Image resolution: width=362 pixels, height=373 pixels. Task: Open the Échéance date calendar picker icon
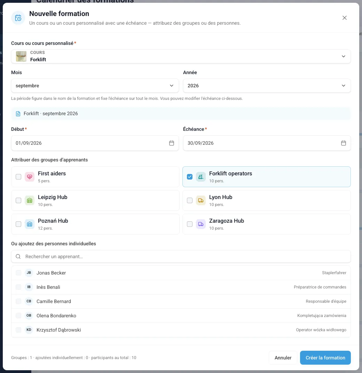coord(344,143)
